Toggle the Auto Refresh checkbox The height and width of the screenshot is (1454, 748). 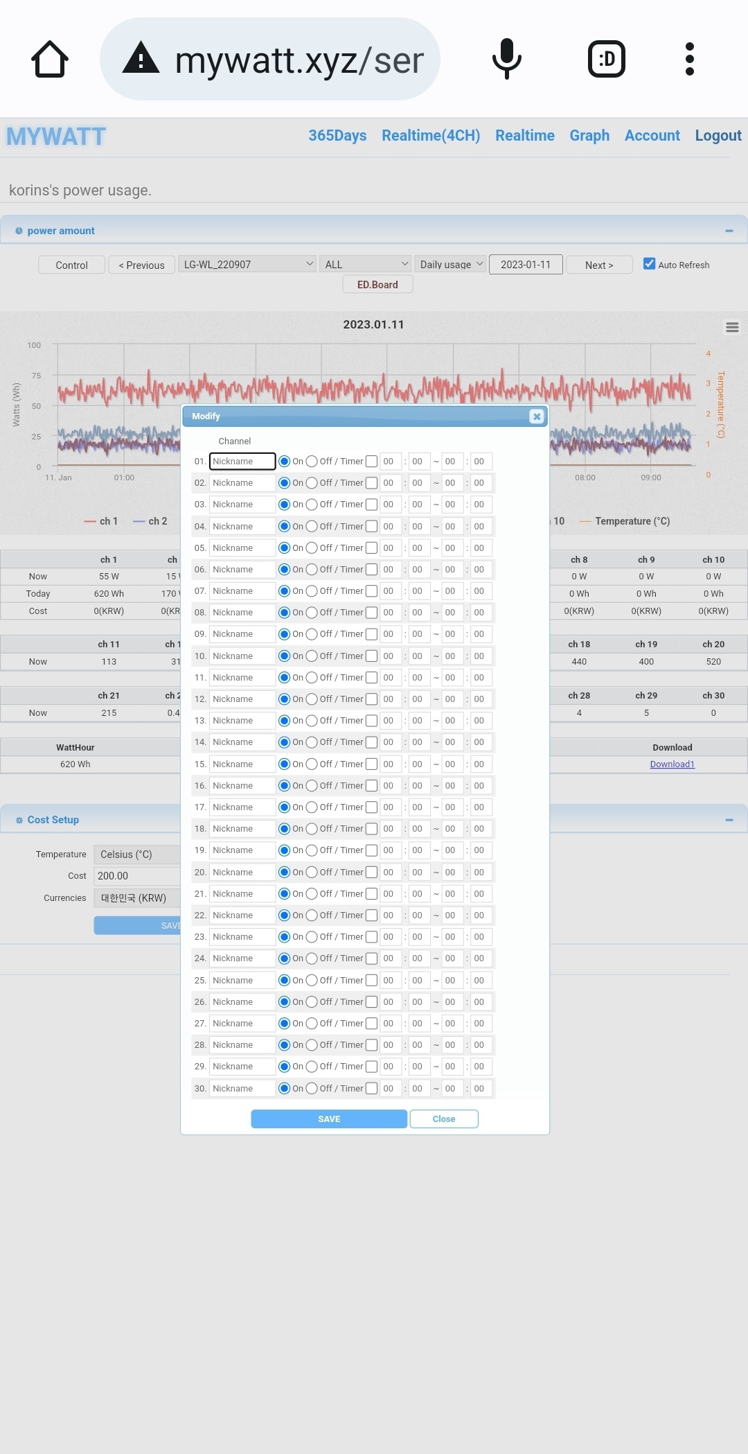pos(649,264)
